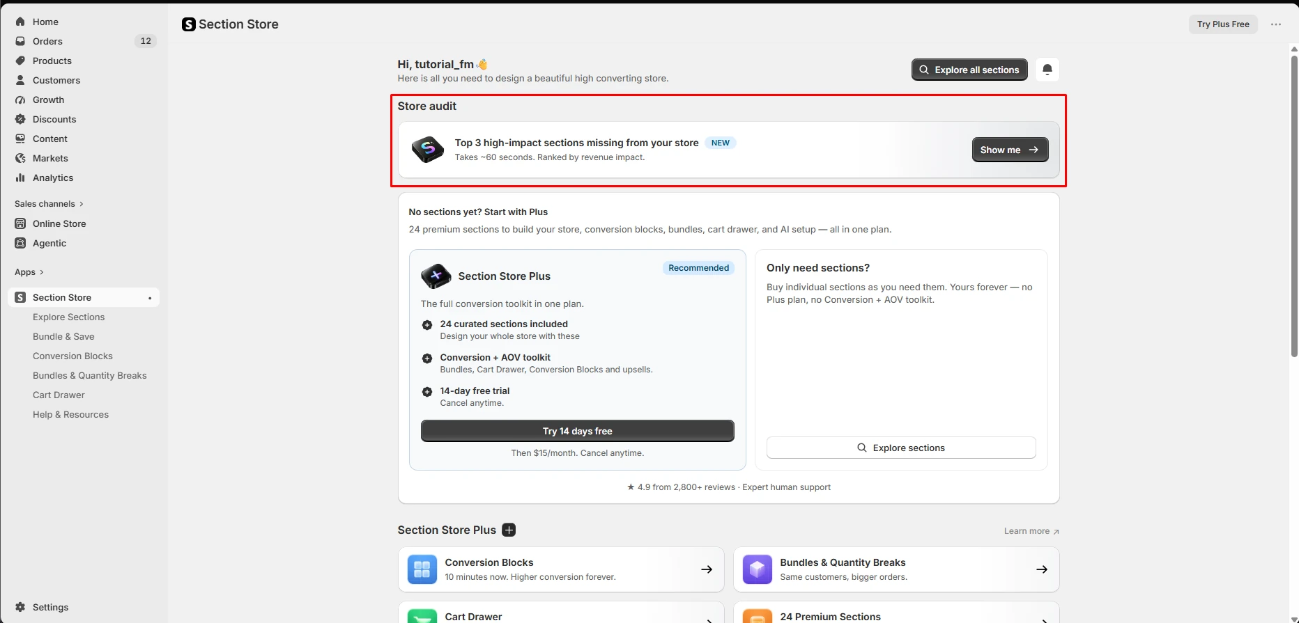
Task: Open Cart Drawer submenu item
Action: (59, 395)
